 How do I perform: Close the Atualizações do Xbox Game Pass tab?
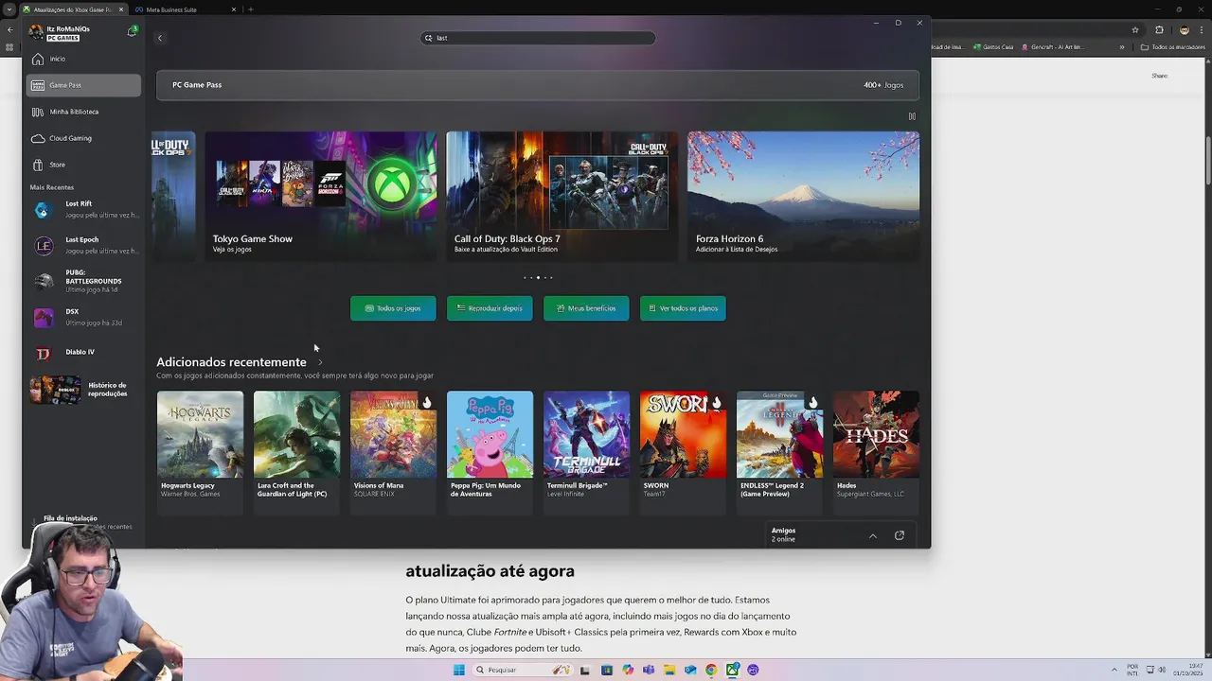[x=120, y=9]
